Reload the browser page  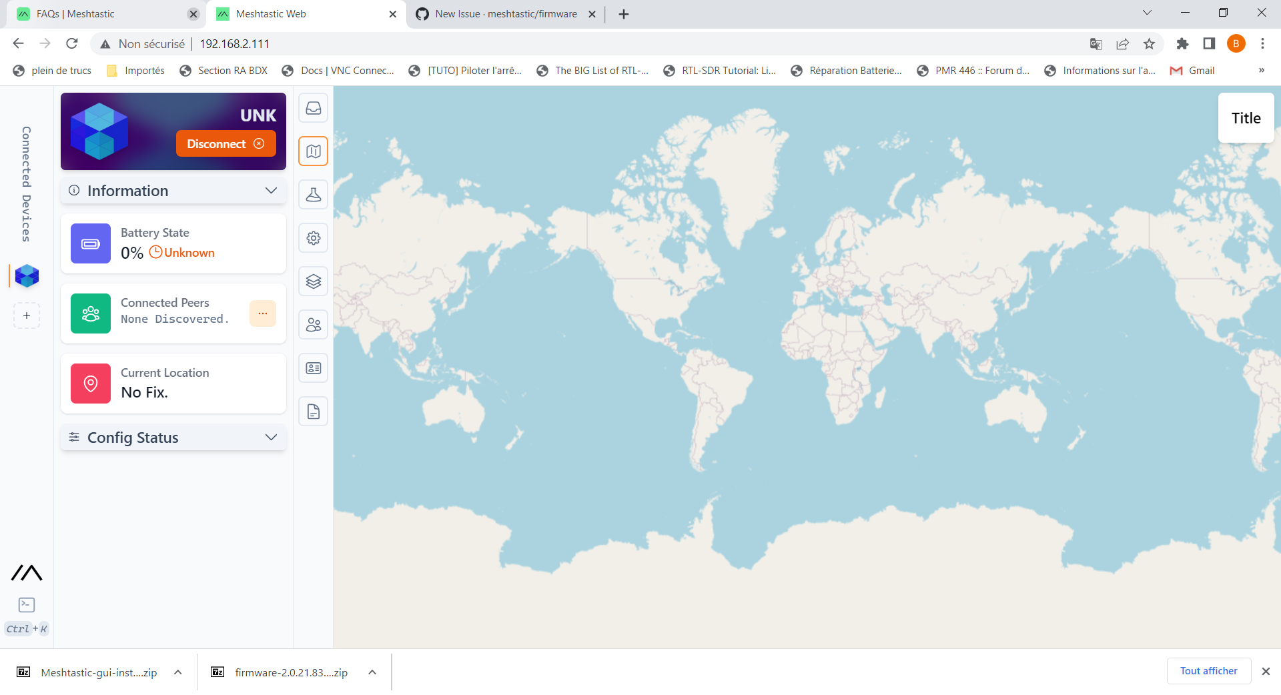[x=72, y=43]
